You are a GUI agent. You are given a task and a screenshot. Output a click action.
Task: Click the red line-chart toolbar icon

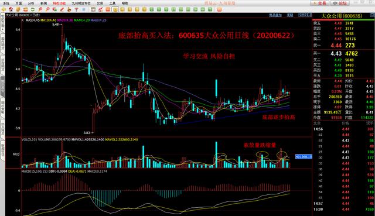(100, 9)
